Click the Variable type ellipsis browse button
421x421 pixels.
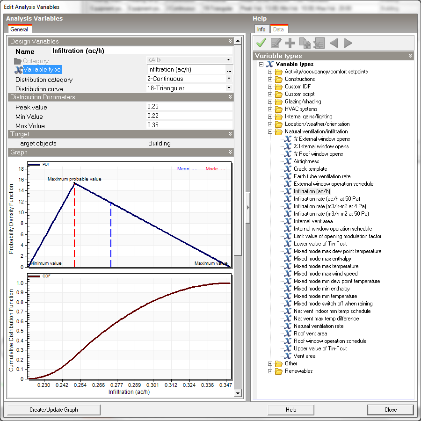(229, 70)
